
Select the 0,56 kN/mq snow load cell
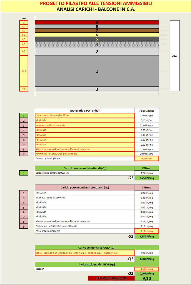coord(147,269)
